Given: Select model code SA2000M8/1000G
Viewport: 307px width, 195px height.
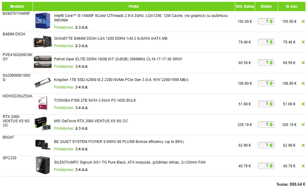Looking at the screenshot, I should pyautogui.click(x=16, y=78).
